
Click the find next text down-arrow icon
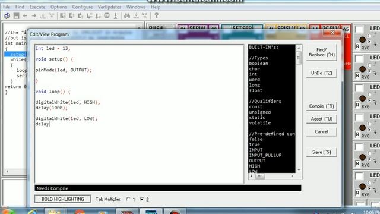click(x=136, y=16)
